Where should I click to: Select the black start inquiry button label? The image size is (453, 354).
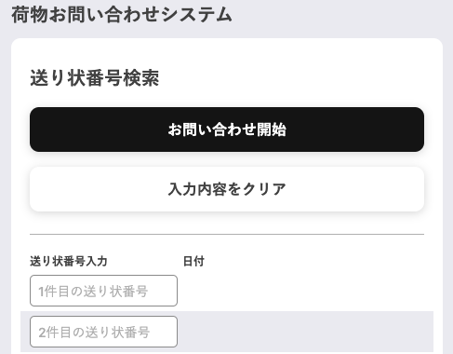(227, 129)
